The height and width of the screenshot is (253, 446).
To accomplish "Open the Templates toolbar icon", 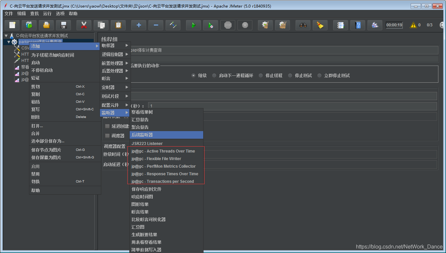I will (x=29, y=25).
